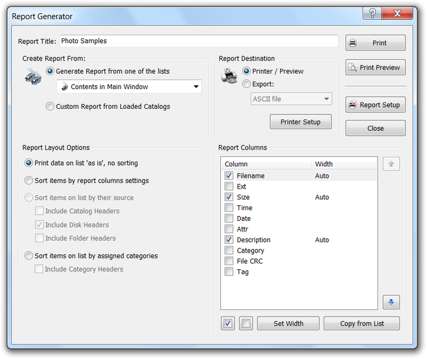Click the Report Title text field
This screenshot has width=427, height=359.
tap(198, 41)
